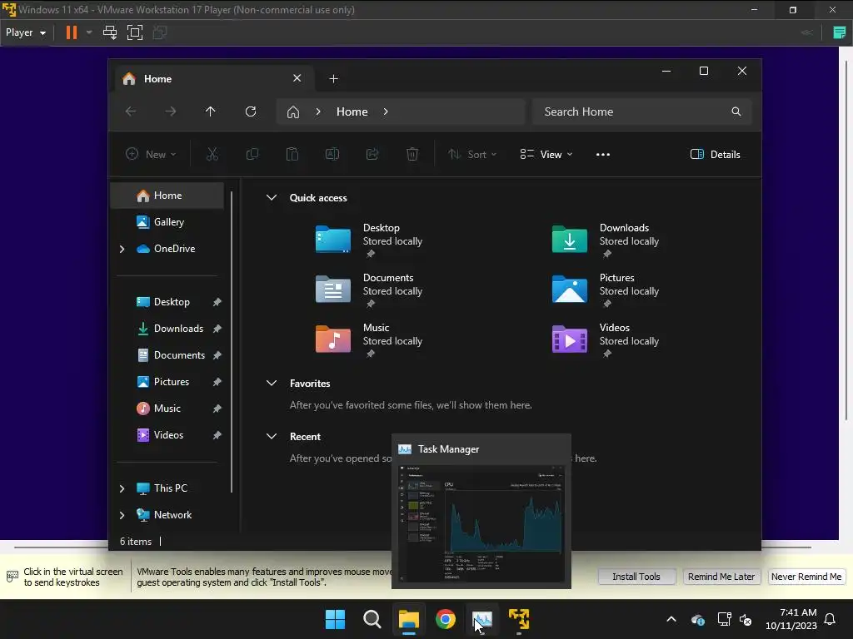Unpin Videos in the navigation pane
The height and width of the screenshot is (639, 853).
coord(217,435)
